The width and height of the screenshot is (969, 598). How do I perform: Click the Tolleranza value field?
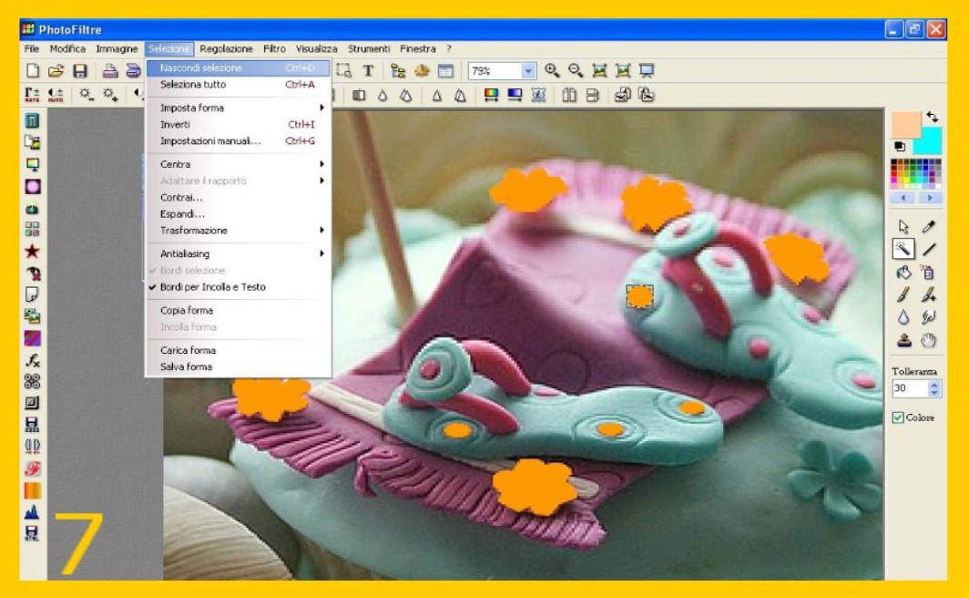tap(909, 388)
